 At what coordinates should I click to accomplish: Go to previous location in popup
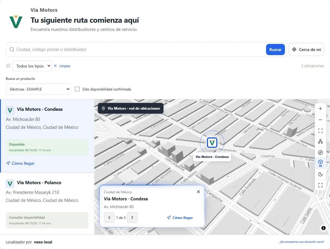click(109, 217)
